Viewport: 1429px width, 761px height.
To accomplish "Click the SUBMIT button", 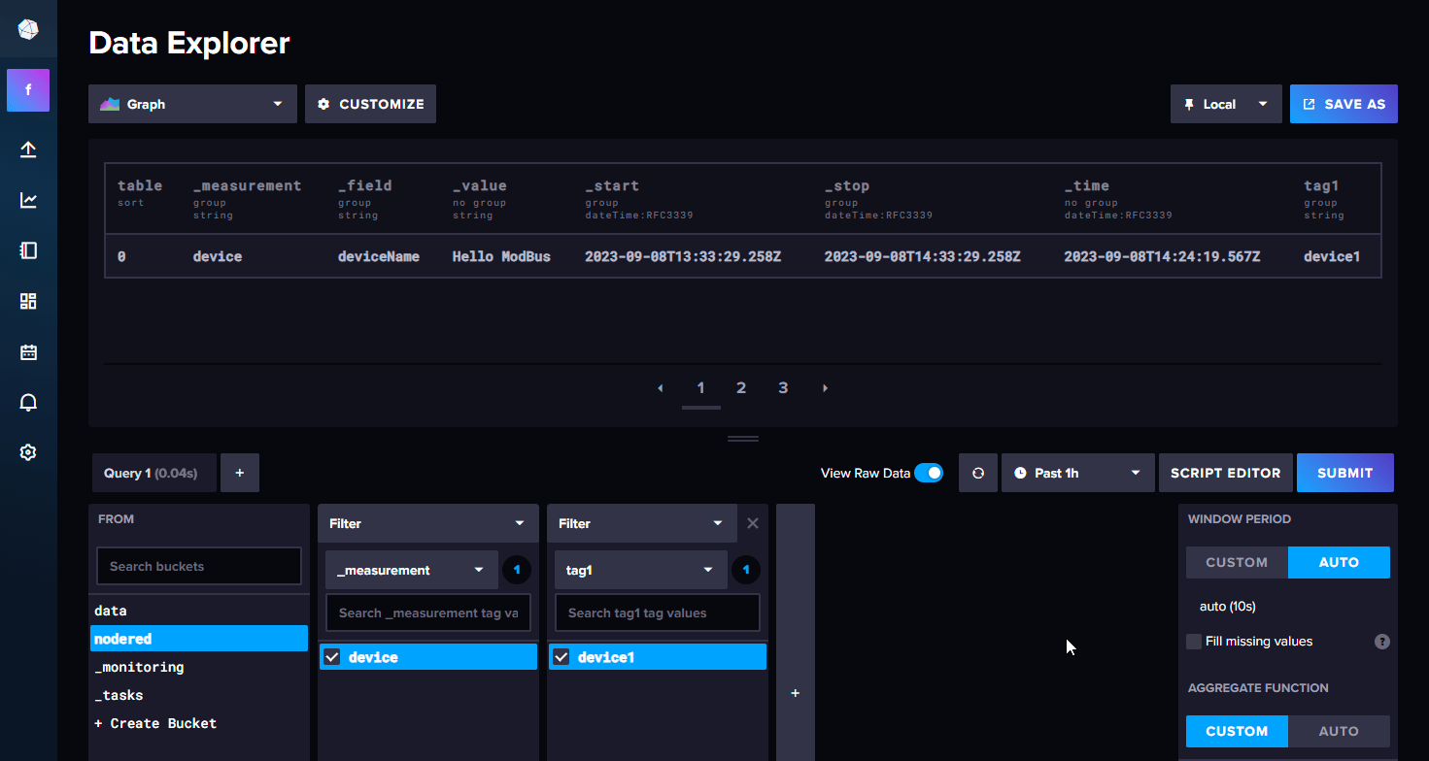I will (1345, 473).
